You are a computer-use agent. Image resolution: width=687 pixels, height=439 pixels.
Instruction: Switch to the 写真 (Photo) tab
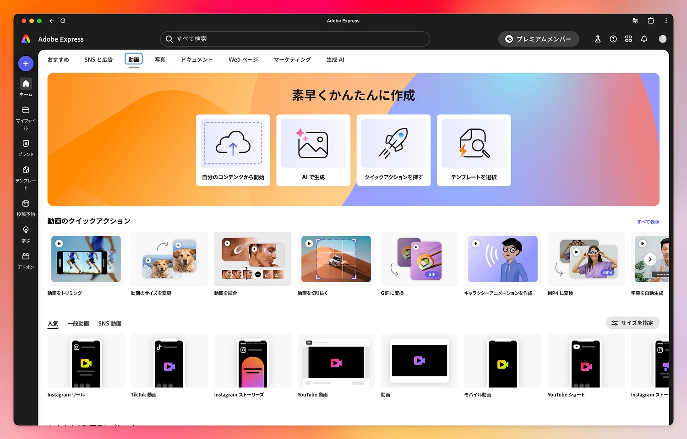[x=160, y=60]
